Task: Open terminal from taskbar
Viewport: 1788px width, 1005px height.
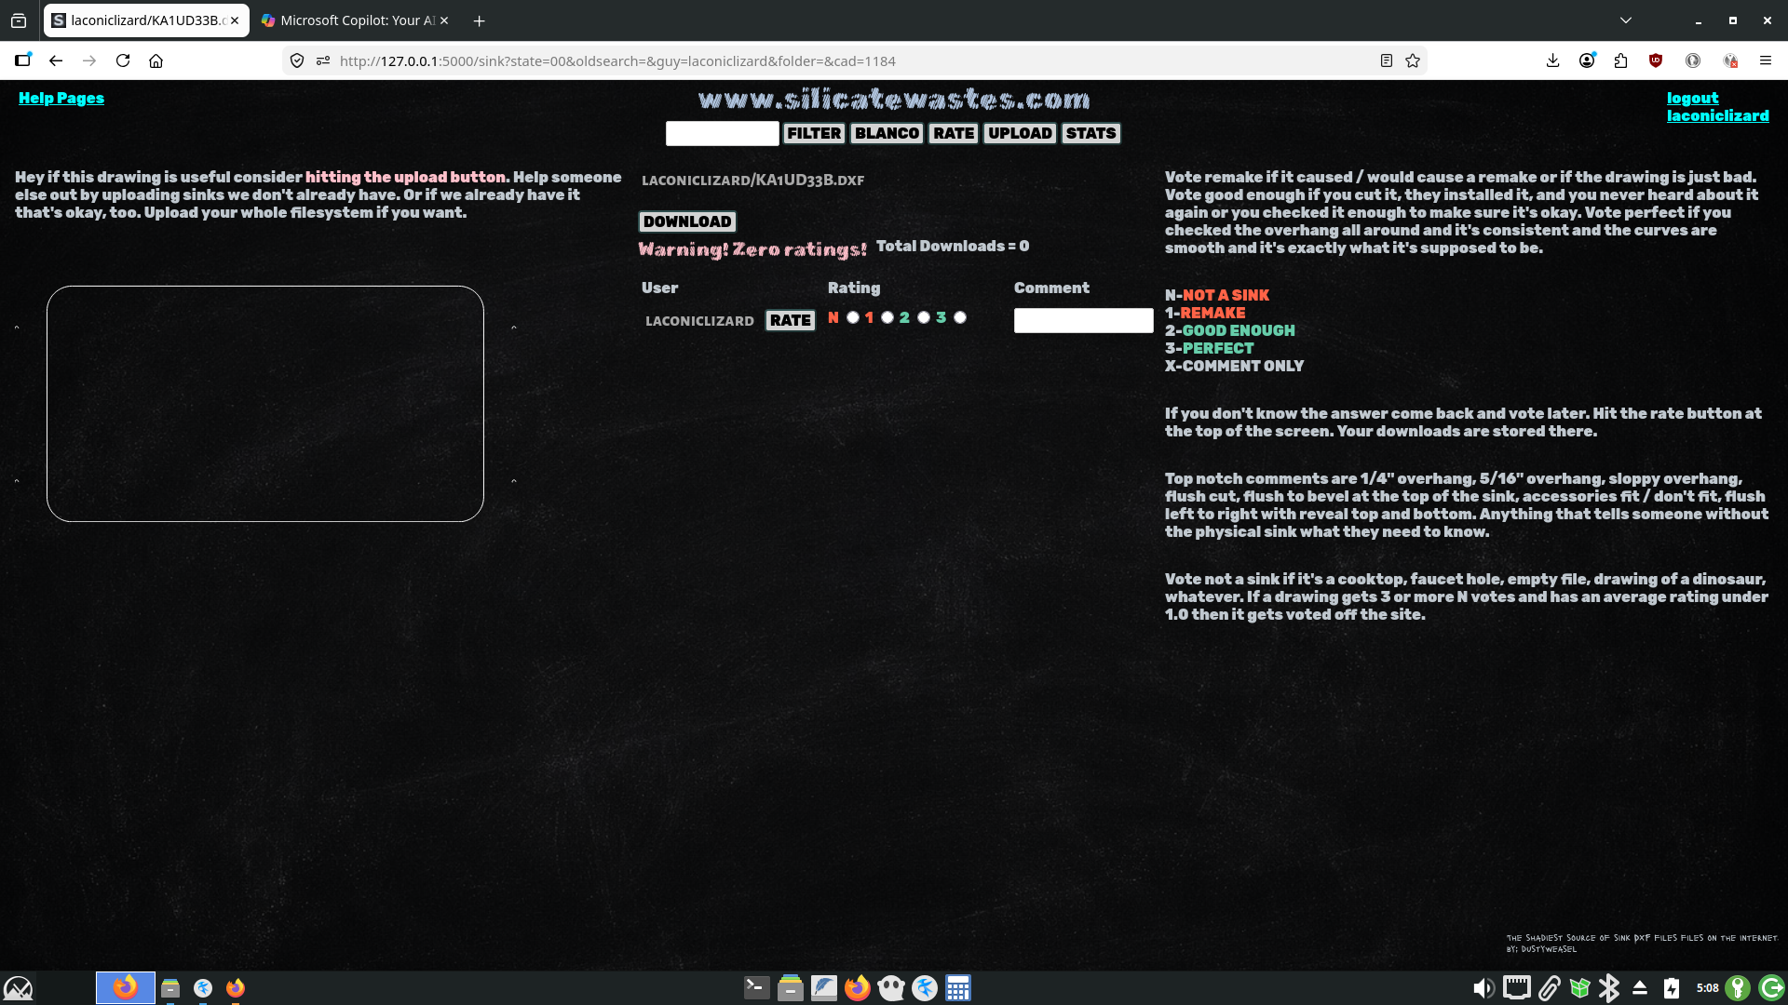Action: point(756,987)
